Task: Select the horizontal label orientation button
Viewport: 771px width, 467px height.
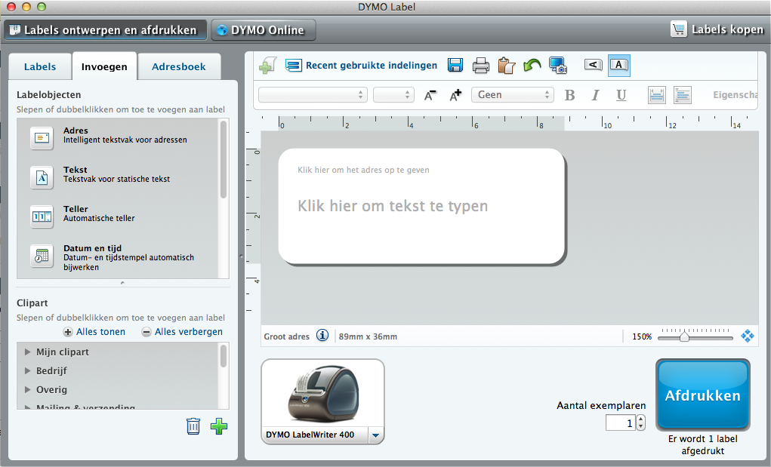Action: pyautogui.click(x=618, y=65)
